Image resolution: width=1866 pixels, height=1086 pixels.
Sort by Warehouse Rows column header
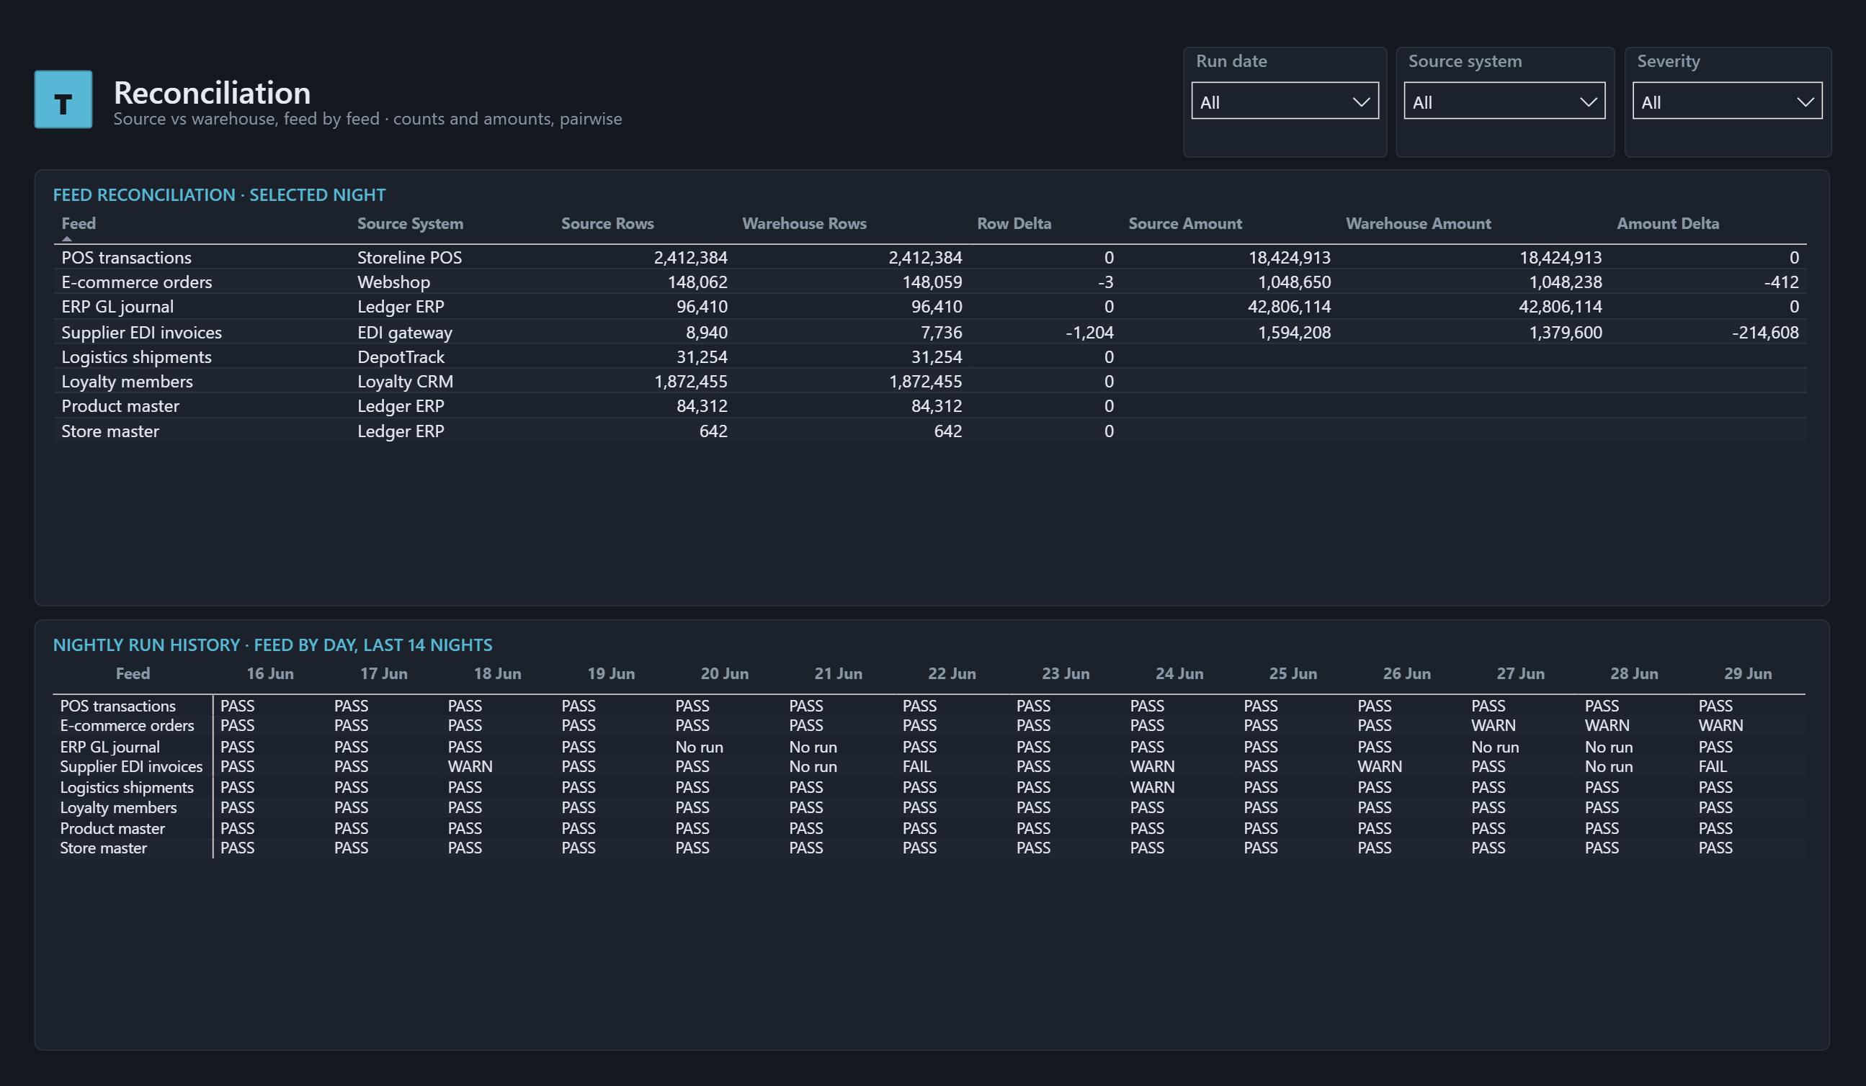click(x=804, y=223)
